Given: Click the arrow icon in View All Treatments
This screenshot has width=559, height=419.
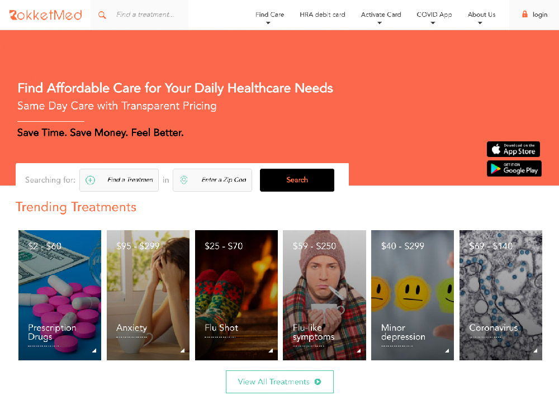Looking at the screenshot, I should click(318, 382).
